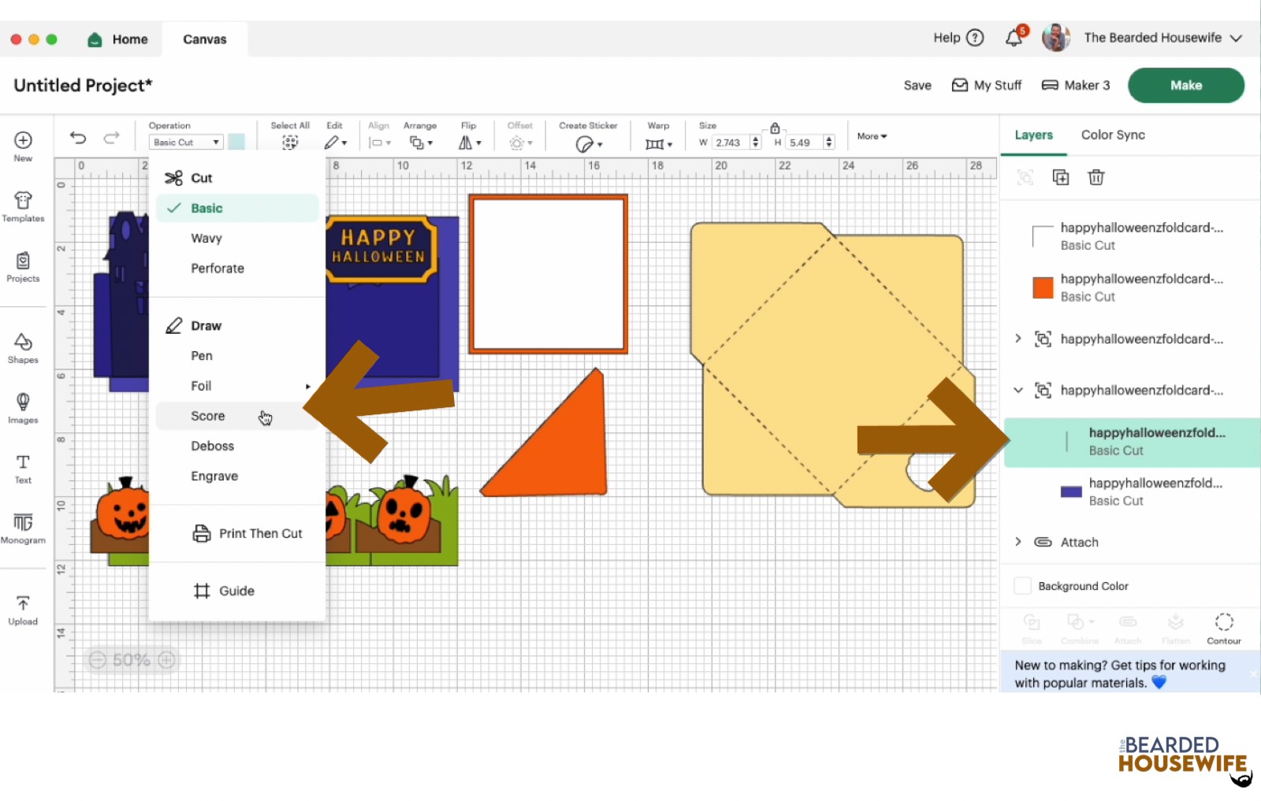The height and width of the screenshot is (801, 1261).
Task: Click the undo arrow
Action: click(x=78, y=138)
